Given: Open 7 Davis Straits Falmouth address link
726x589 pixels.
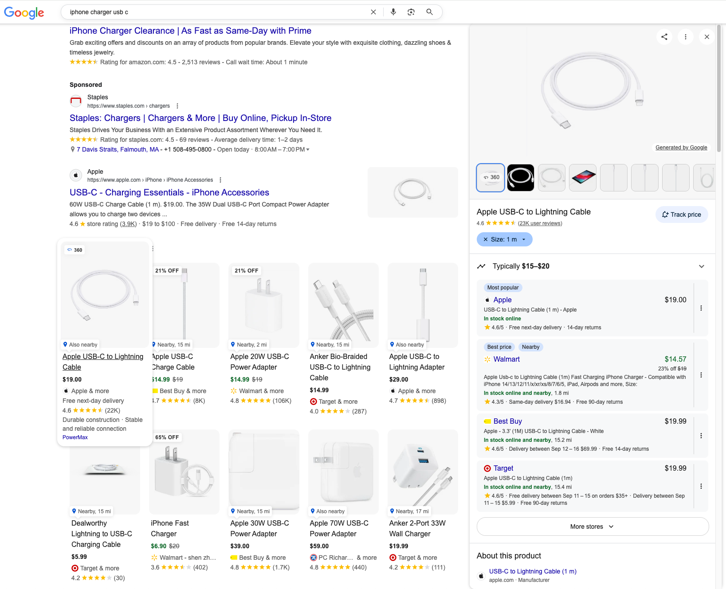Looking at the screenshot, I should (118, 149).
